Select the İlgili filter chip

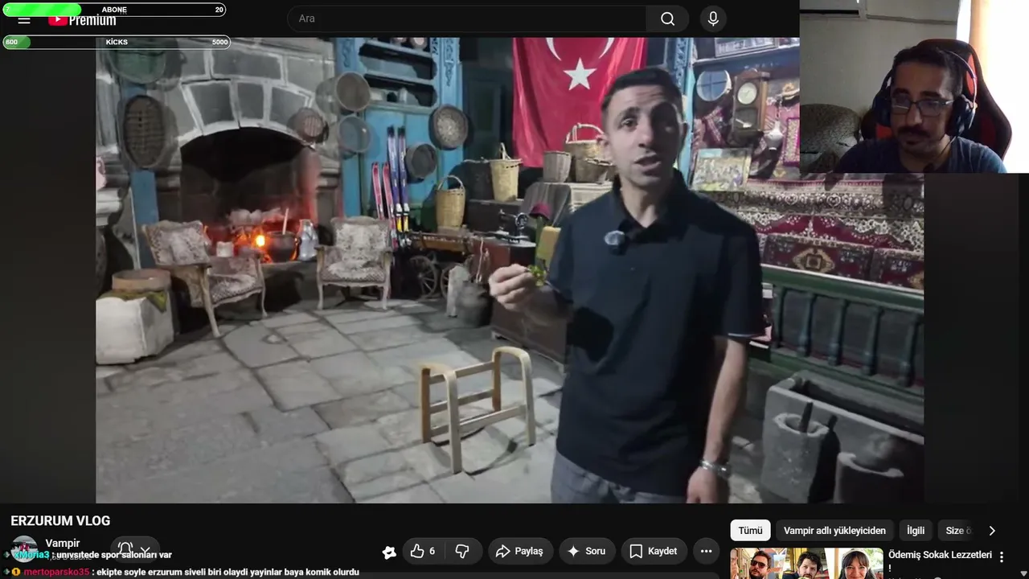916,531
